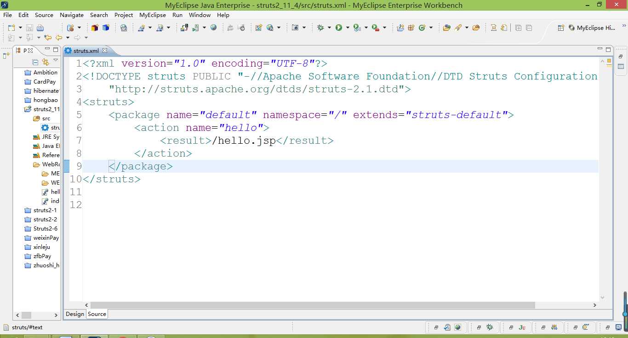The image size is (628, 338).
Task: Click the Last Edit Location arrow icon
Action: point(47,38)
